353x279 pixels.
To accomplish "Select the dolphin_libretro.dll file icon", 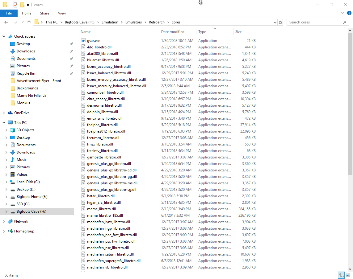I will (x=83, y=112).
